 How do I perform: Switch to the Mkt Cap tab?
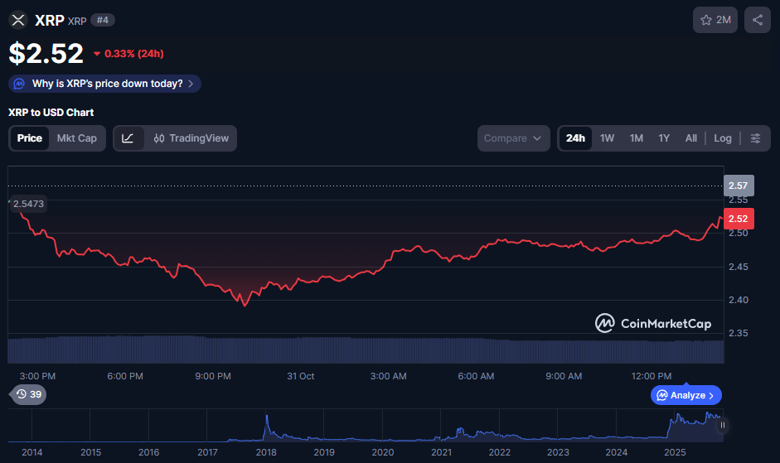pyautogui.click(x=76, y=138)
